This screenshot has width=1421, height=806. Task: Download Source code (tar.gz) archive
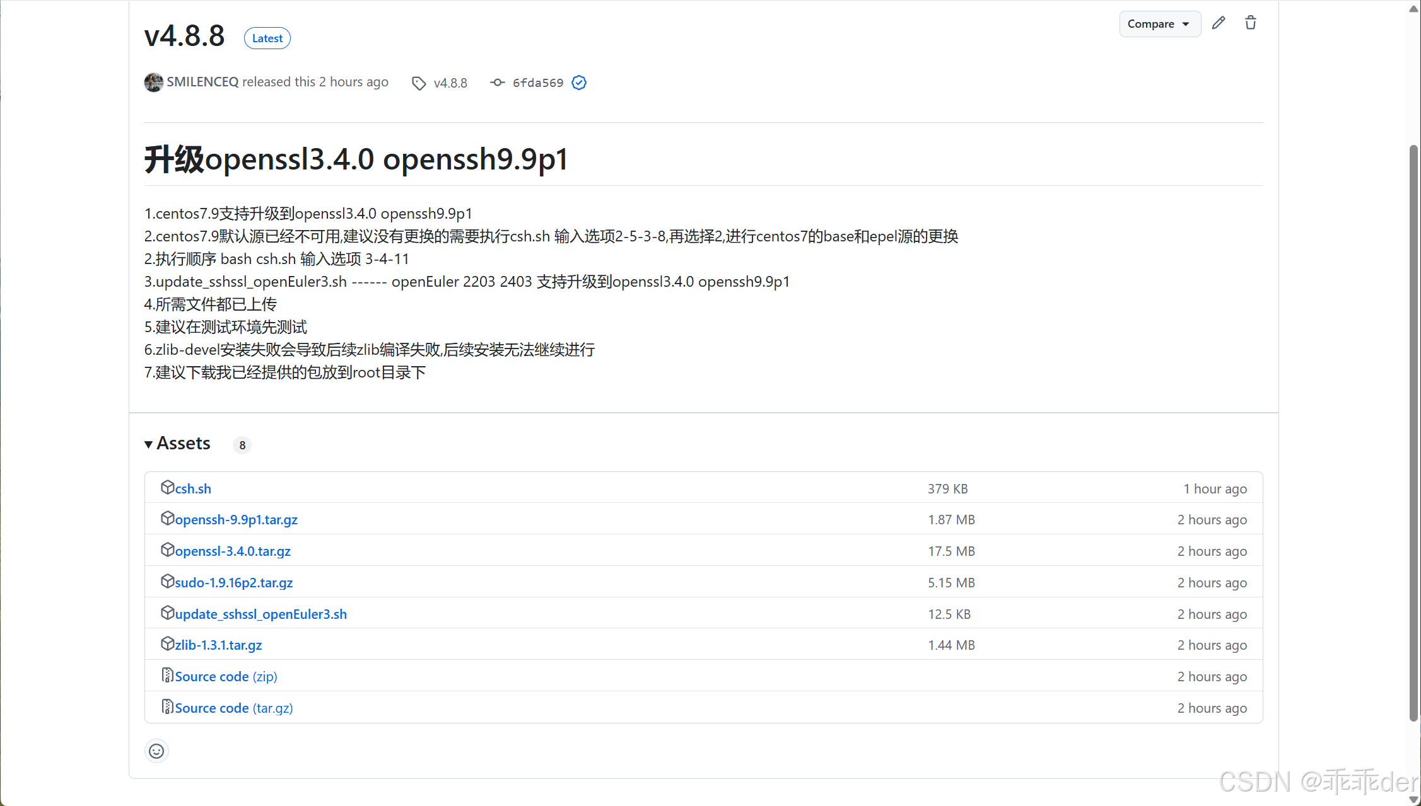tap(233, 708)
